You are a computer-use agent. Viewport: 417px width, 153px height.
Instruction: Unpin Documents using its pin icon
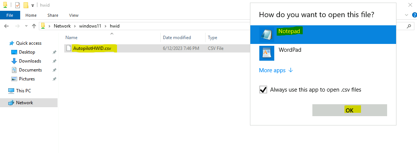click(54, 70)
